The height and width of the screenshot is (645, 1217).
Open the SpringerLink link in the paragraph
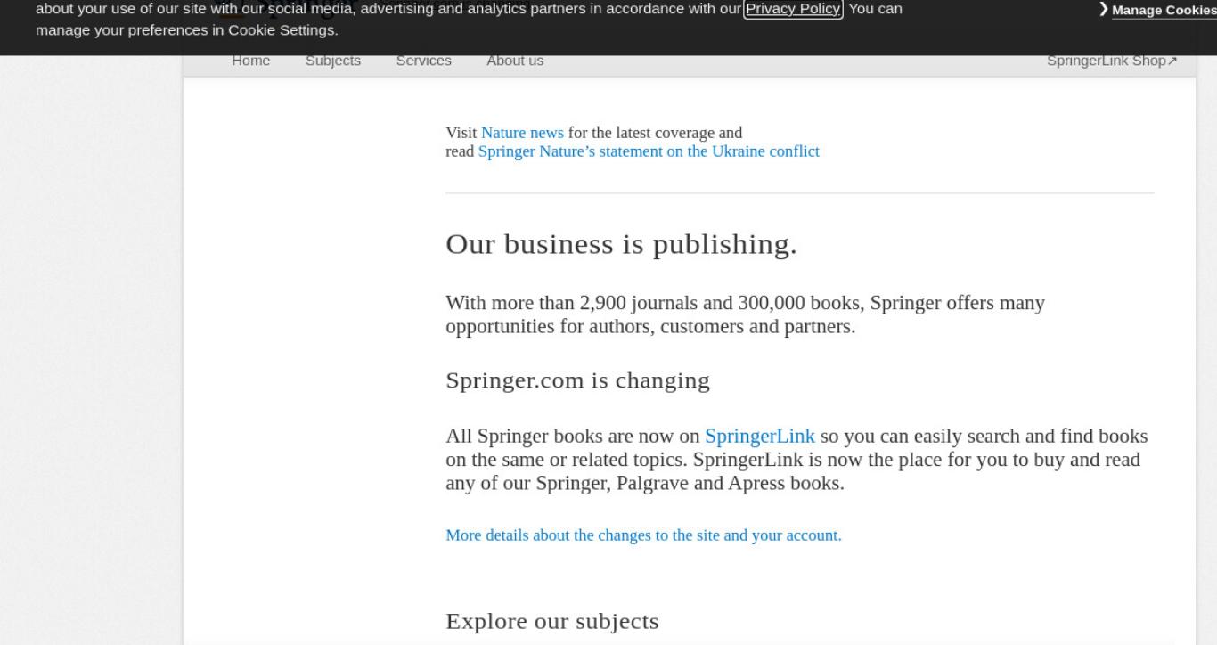click(x=760, y=437)
